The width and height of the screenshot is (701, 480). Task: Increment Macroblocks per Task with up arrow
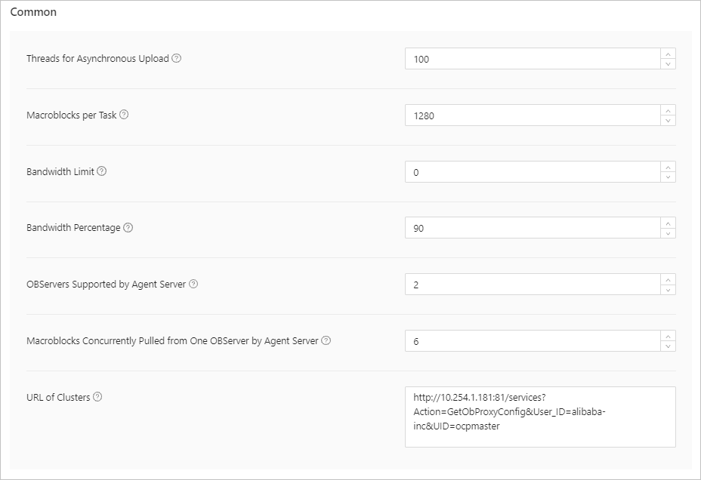coord(668,110)
